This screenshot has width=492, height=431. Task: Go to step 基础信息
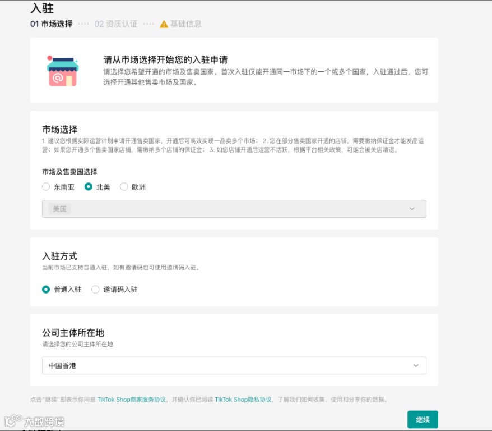pyautogui.click(x=185, y=24)
